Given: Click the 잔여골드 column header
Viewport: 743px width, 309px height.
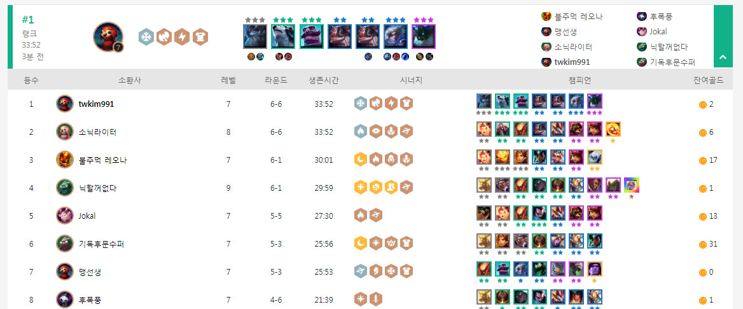Looking at the screenshot, I should point(709,80).
